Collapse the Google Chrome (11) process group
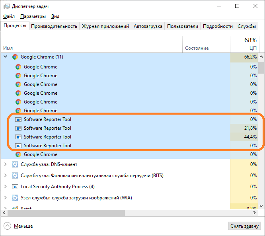This screenshot has height=236, width=265. click(5, 57)
